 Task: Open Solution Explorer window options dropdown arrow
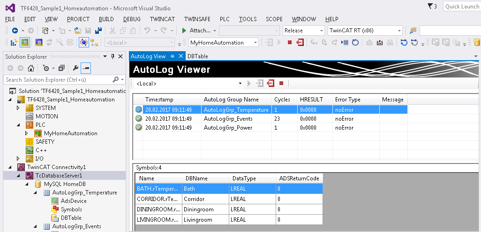[105, 56]
